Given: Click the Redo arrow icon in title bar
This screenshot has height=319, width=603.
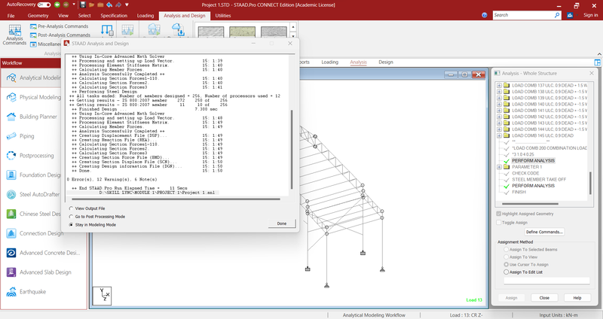Looking at the screenshot, I should 118,5.
